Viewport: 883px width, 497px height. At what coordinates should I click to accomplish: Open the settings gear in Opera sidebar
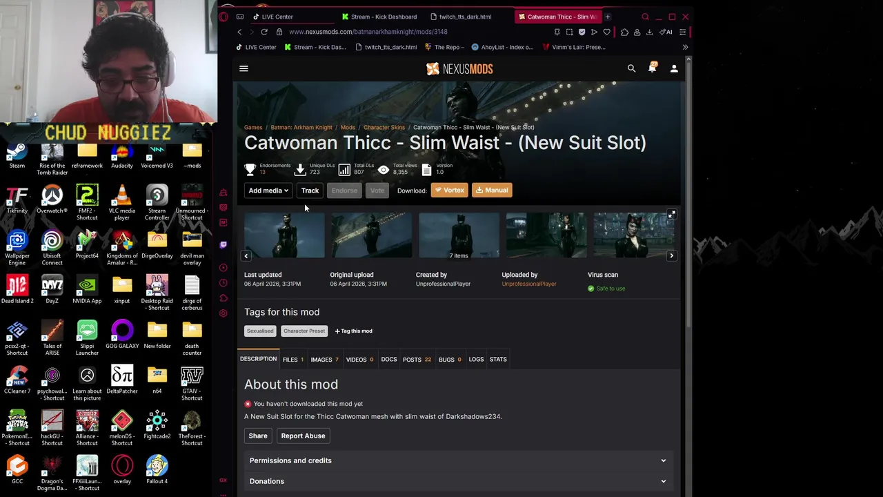tap(223, 313)
